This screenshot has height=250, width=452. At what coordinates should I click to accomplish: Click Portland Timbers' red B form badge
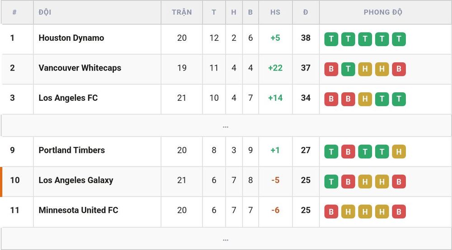tap(348, 151)
